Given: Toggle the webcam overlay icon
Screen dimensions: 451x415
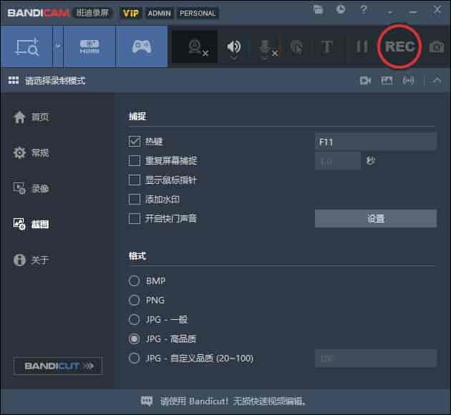Looking at the screenshot, I should click(195, 47).
